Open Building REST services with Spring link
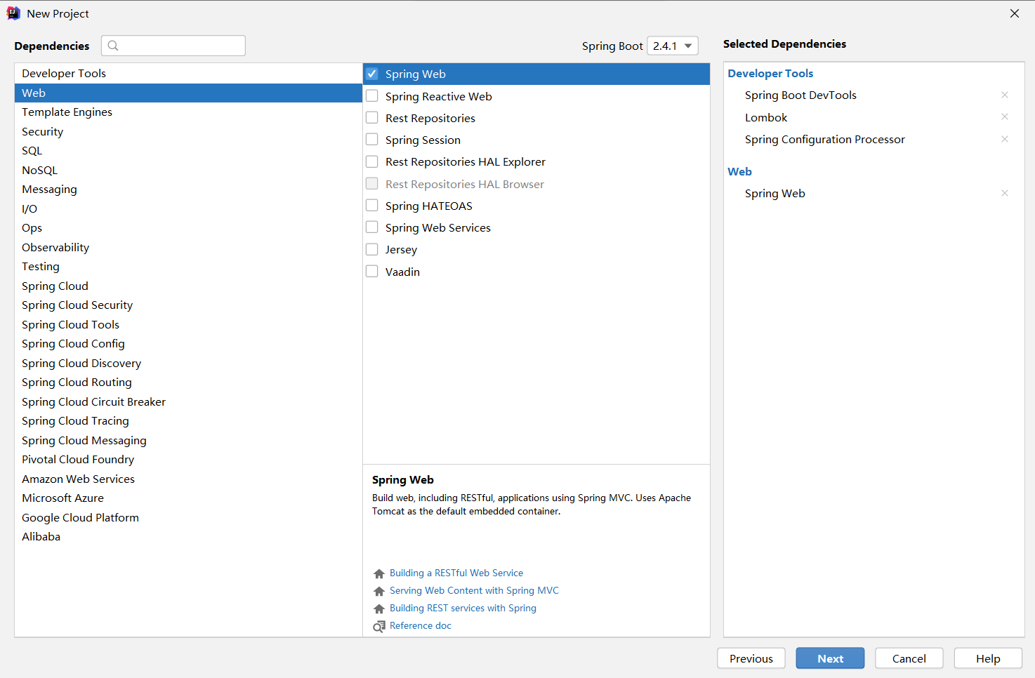This screenshot has height=678, width=1035. [463, 608]
